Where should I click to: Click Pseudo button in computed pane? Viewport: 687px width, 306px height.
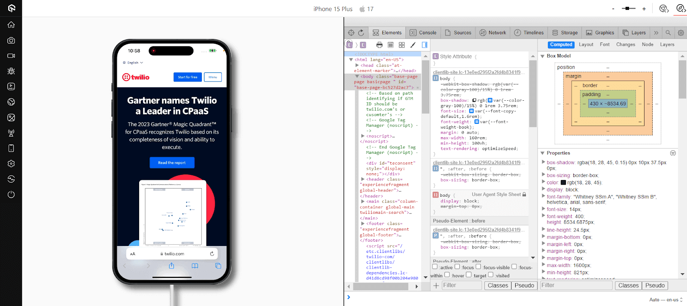pos(655,285)
